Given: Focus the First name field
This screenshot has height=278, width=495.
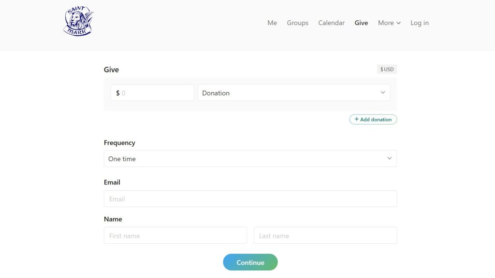Looking at the screenshot, I should click(175, 236).
